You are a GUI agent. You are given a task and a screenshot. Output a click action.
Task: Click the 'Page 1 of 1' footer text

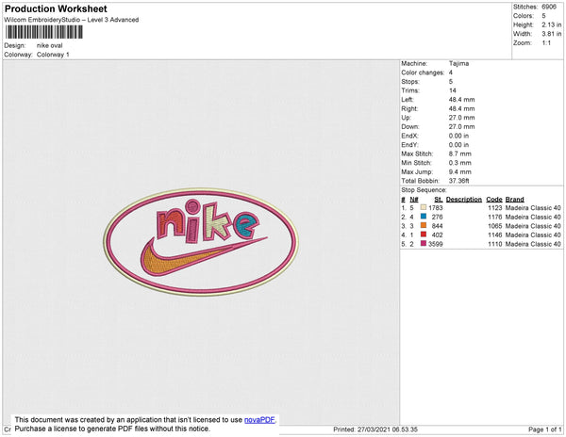[x=545, y=429]
